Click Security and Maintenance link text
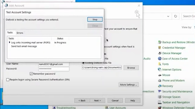The image size is (195, 109). (x=177, y=92)
